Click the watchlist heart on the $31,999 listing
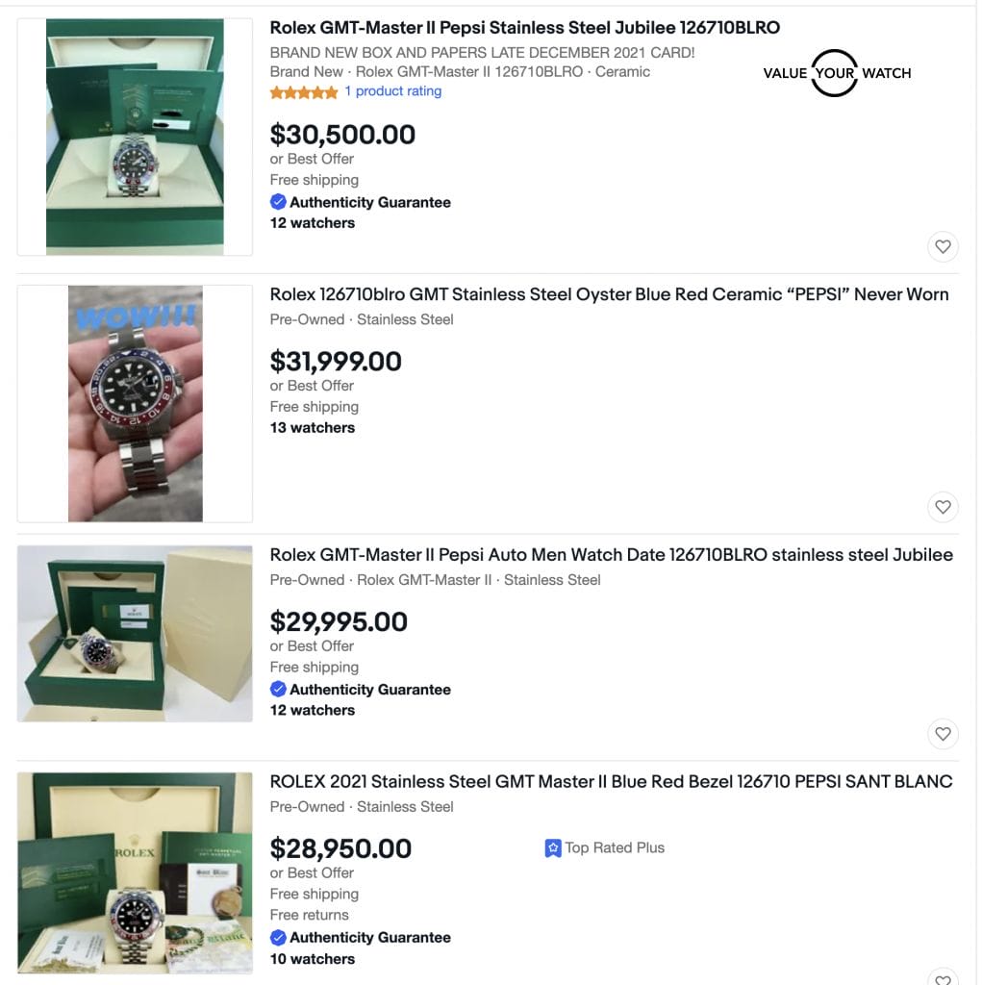Viewport: 982px width, 985px height. pyautogui.click(x=943, y=507)
